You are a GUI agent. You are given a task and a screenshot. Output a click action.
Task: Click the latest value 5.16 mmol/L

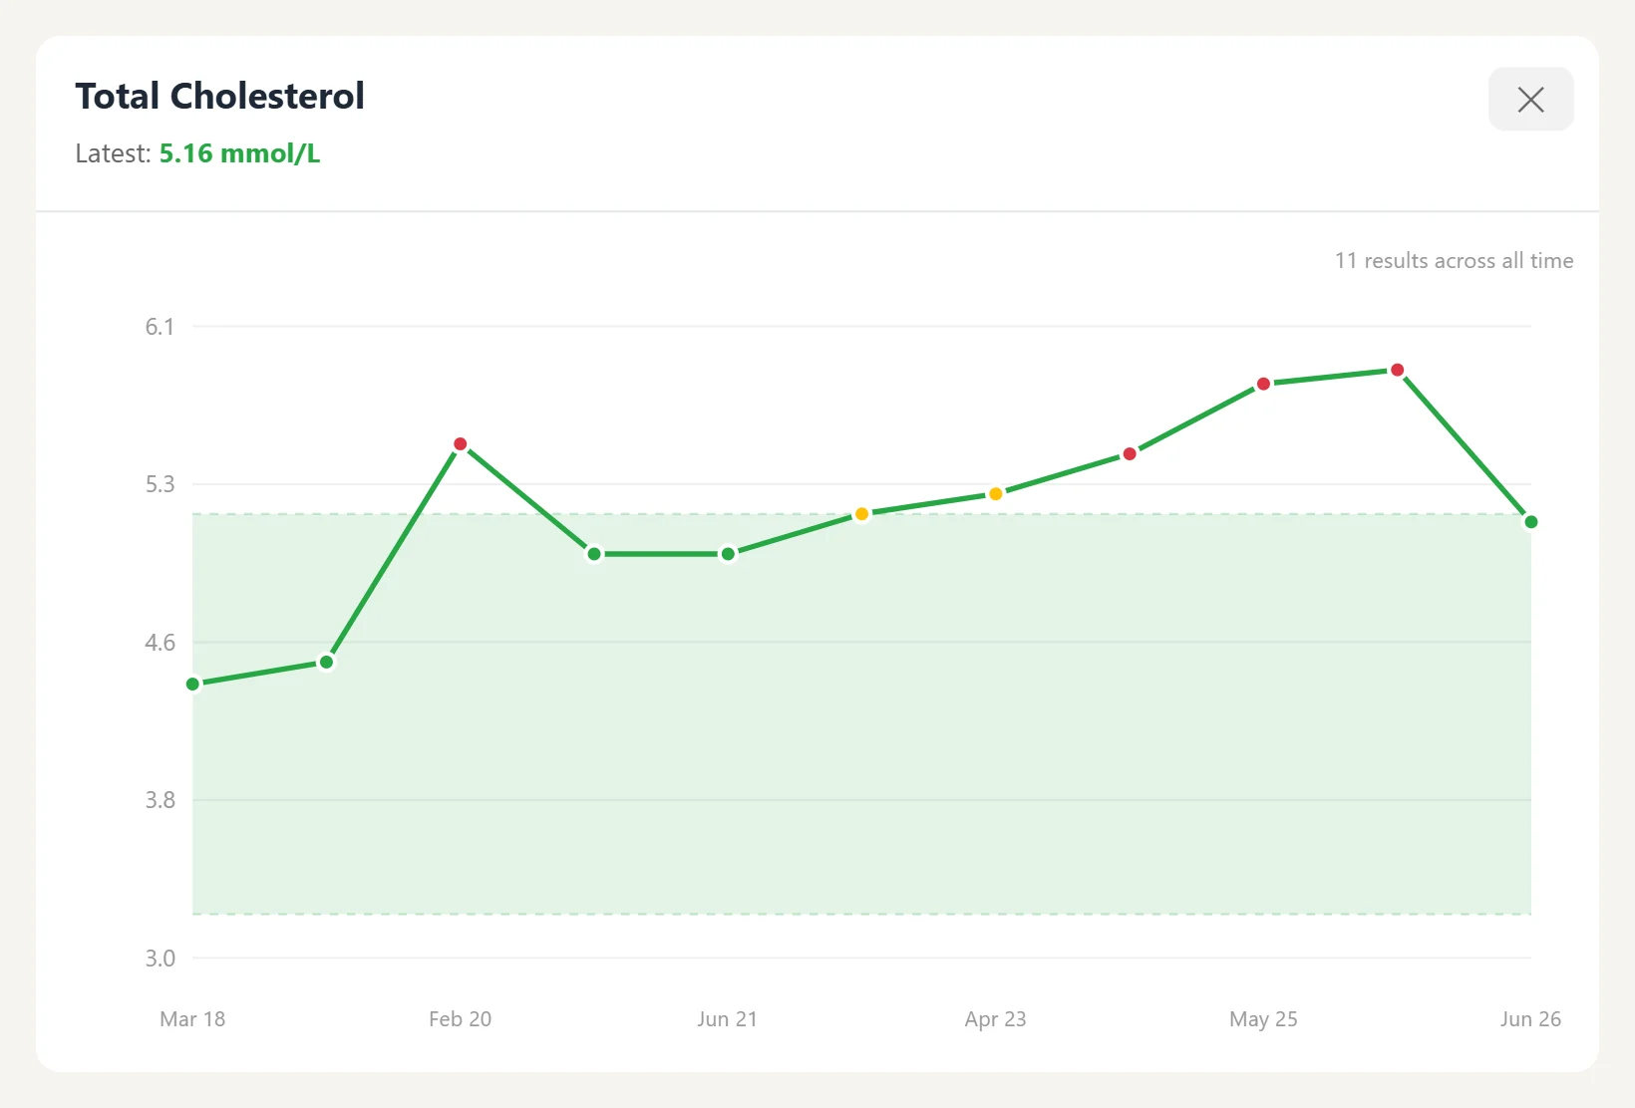click(x=239, y=153)
